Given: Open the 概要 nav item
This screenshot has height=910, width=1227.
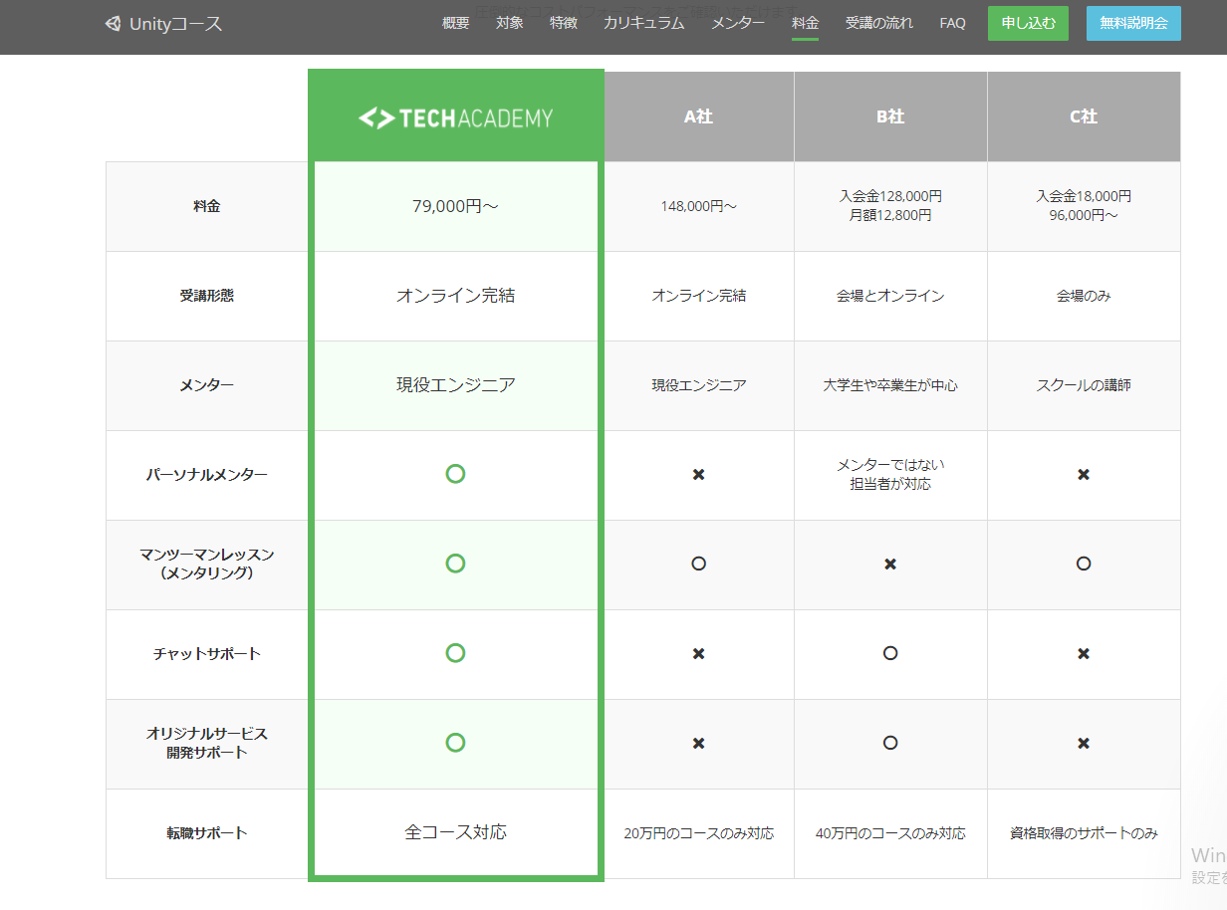Looking at the screenshot, I should [x=455, y=23].
